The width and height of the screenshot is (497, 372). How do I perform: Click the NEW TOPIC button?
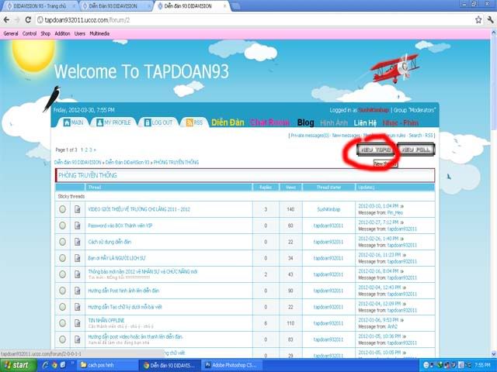click(376, 150)
